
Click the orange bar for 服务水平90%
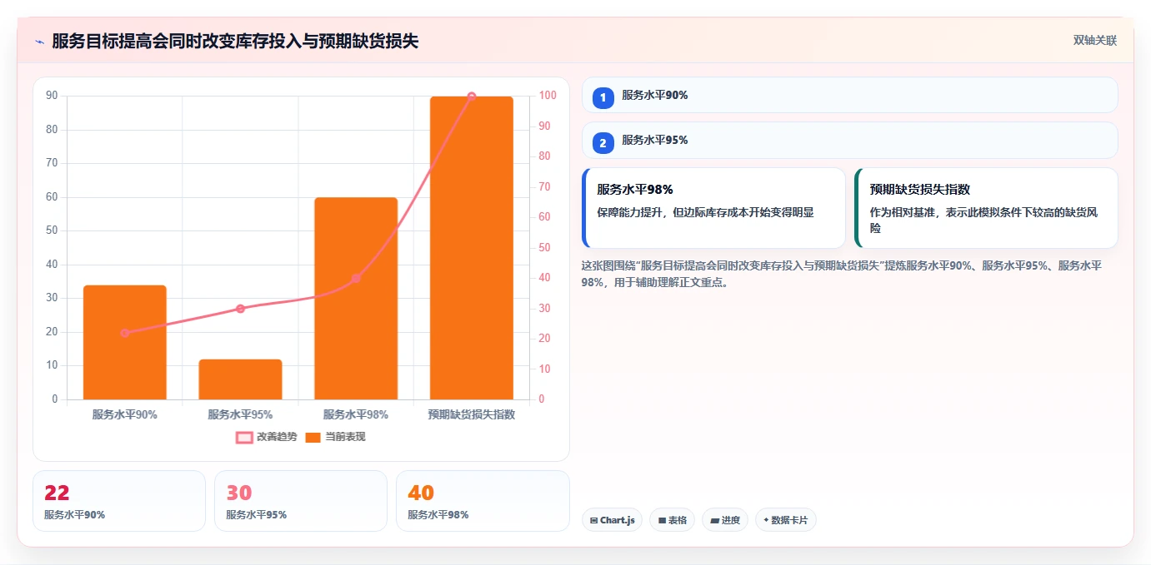125,342
